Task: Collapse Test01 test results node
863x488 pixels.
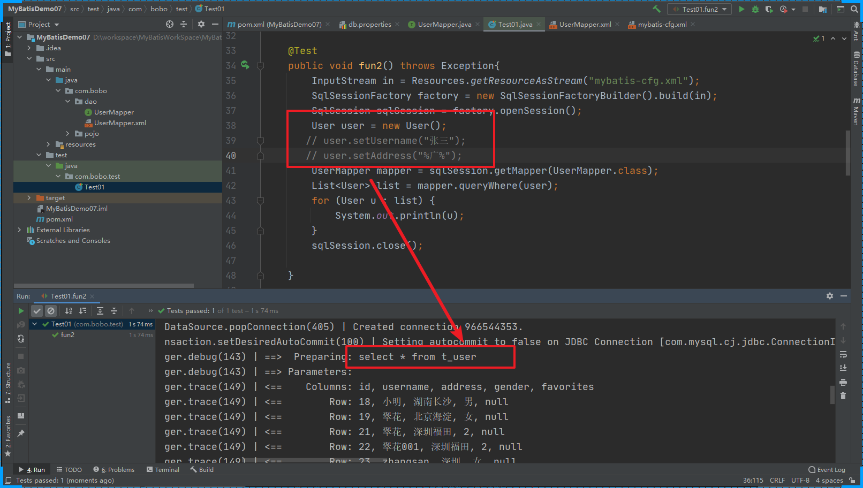Action: pyautogui.click(x=35, y=324)
